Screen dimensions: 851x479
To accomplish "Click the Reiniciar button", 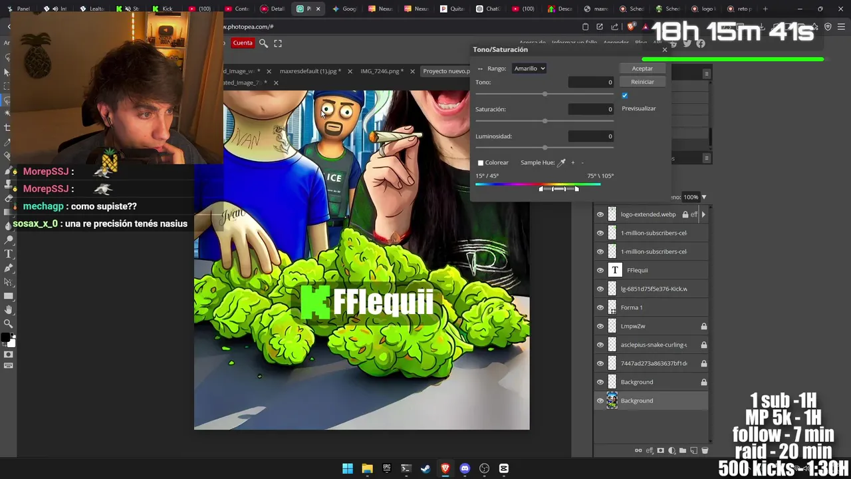I will pyautogui.click(x=642, y=82).
